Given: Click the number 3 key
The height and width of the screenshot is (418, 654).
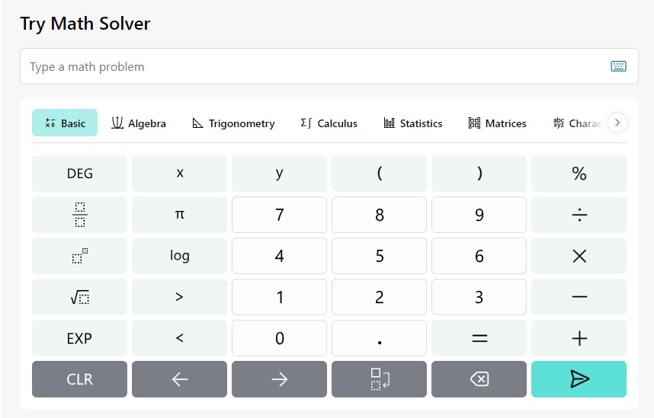Looking at the screenshot, I should click(479, 297).
